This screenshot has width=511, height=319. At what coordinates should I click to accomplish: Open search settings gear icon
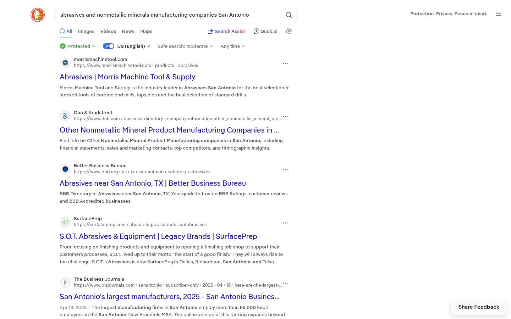tap(289, 31)
